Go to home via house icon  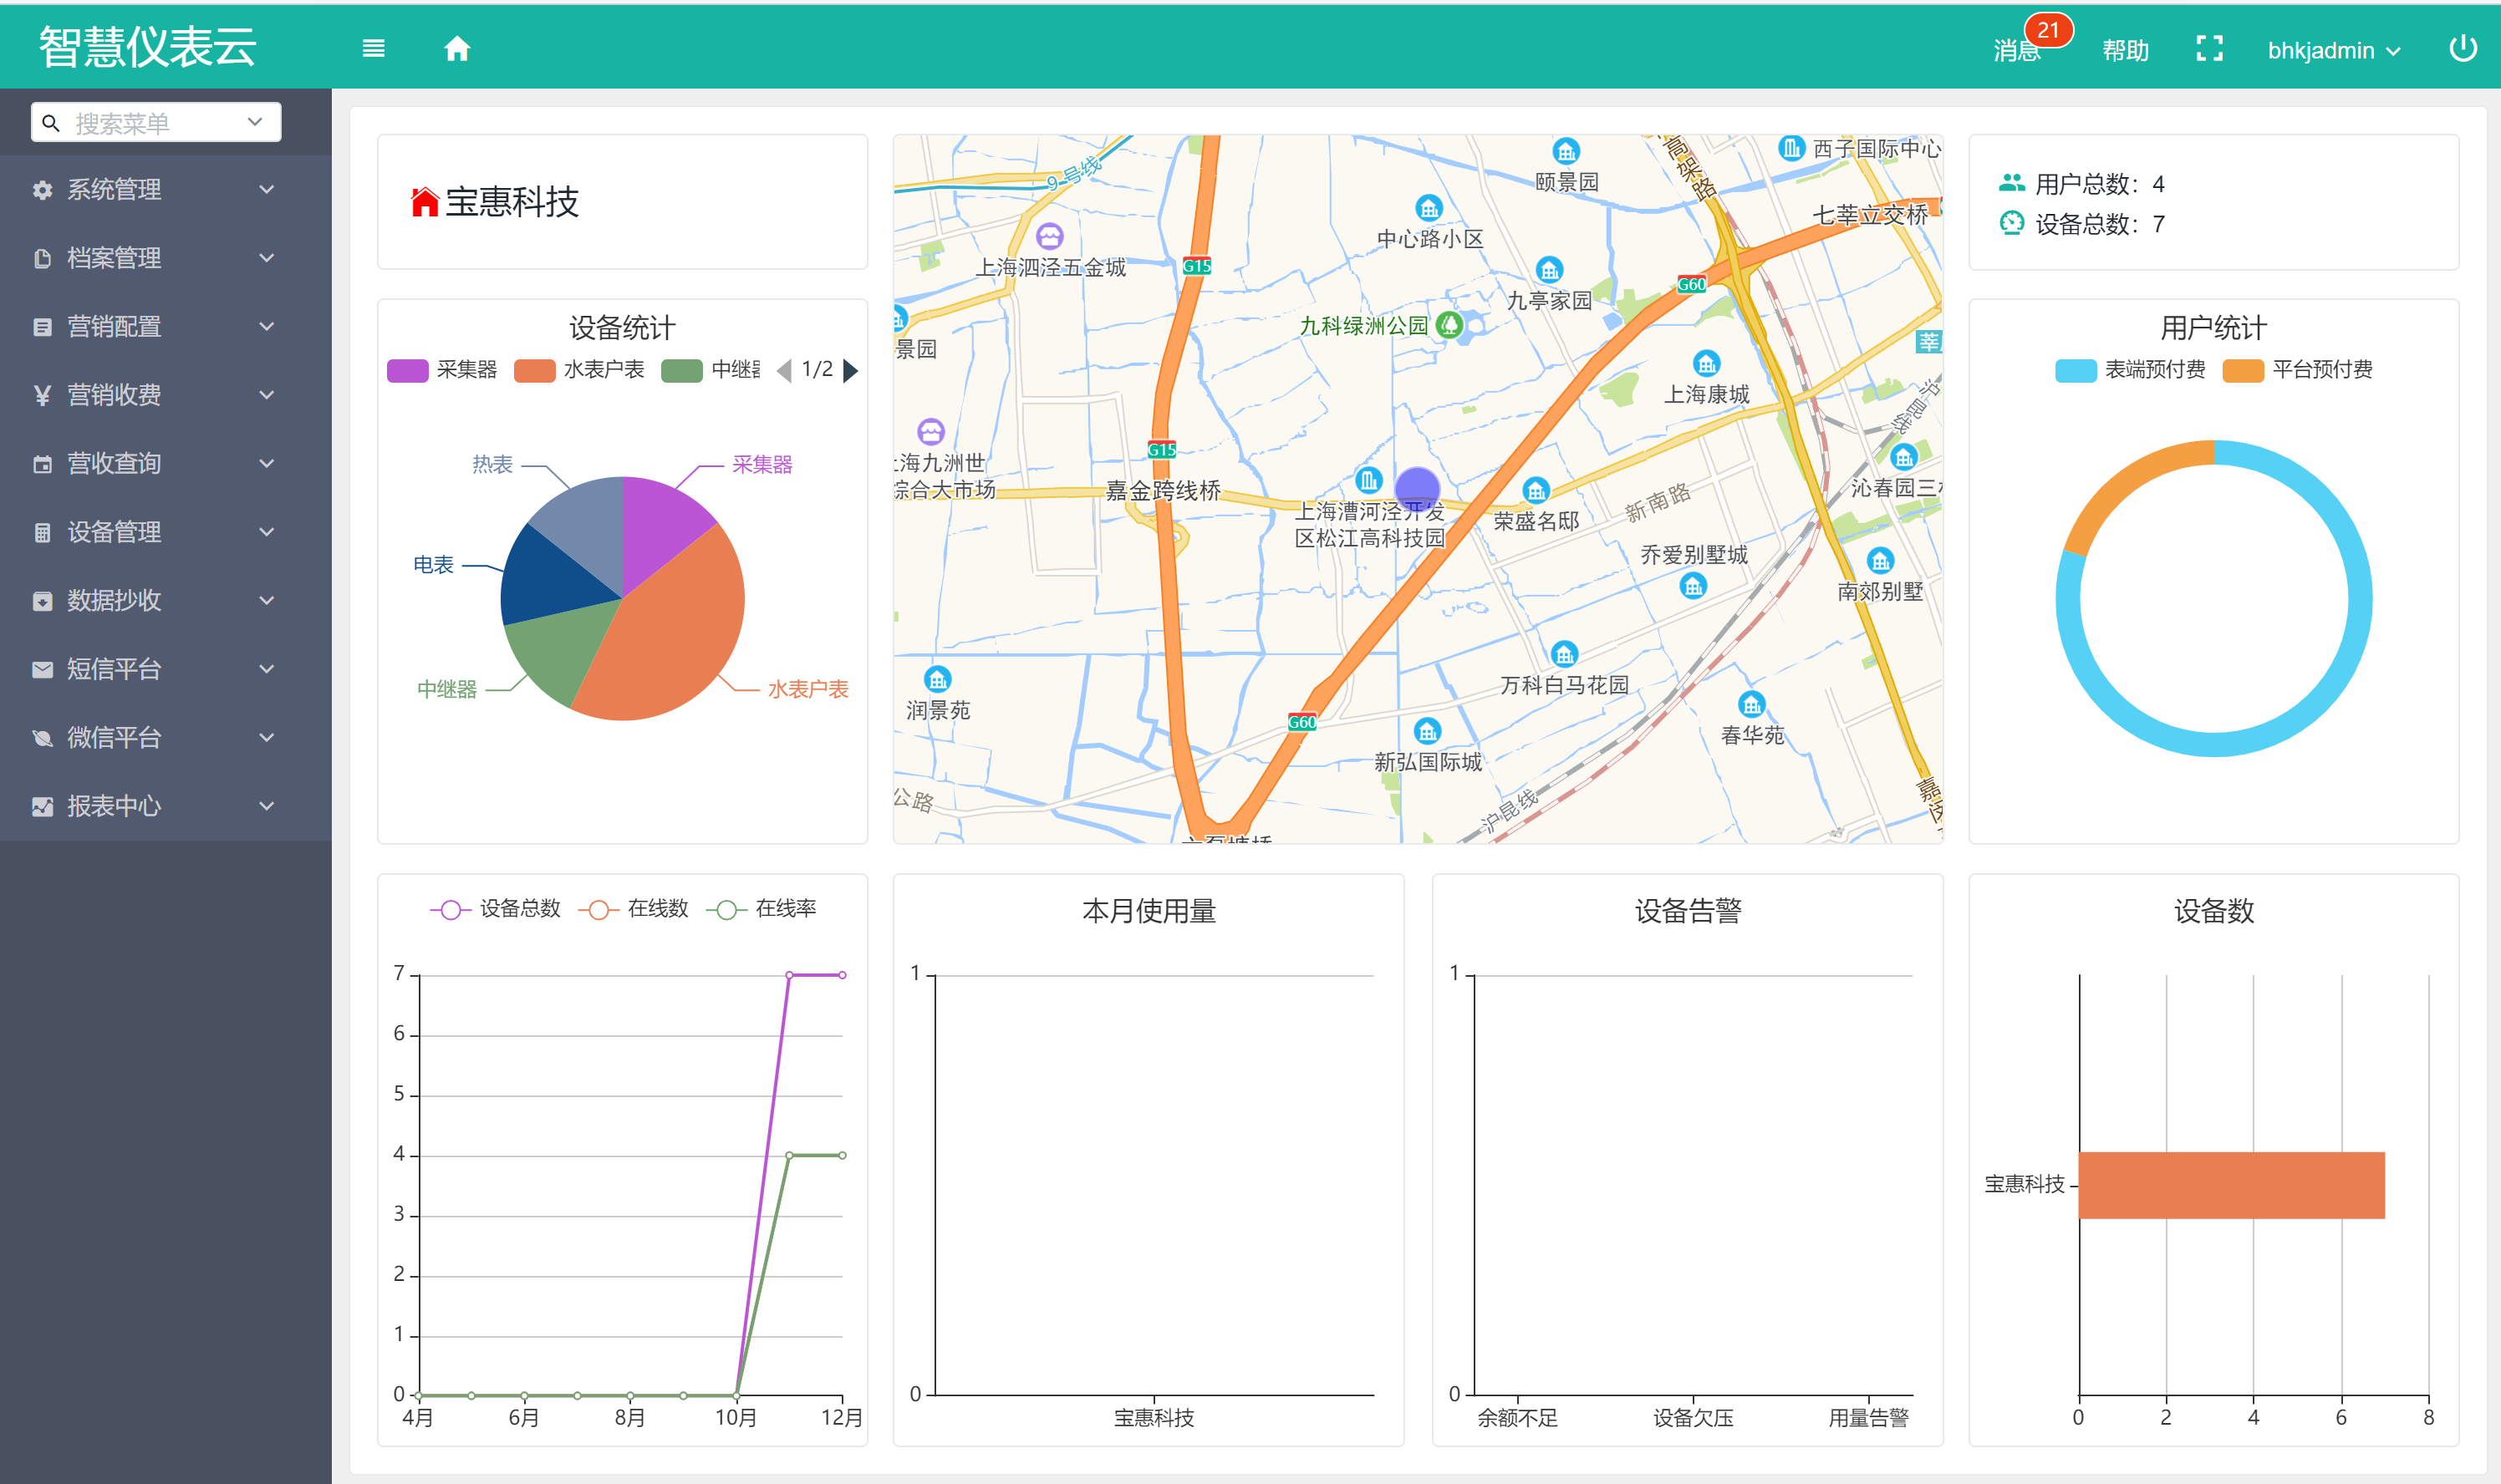457,48
